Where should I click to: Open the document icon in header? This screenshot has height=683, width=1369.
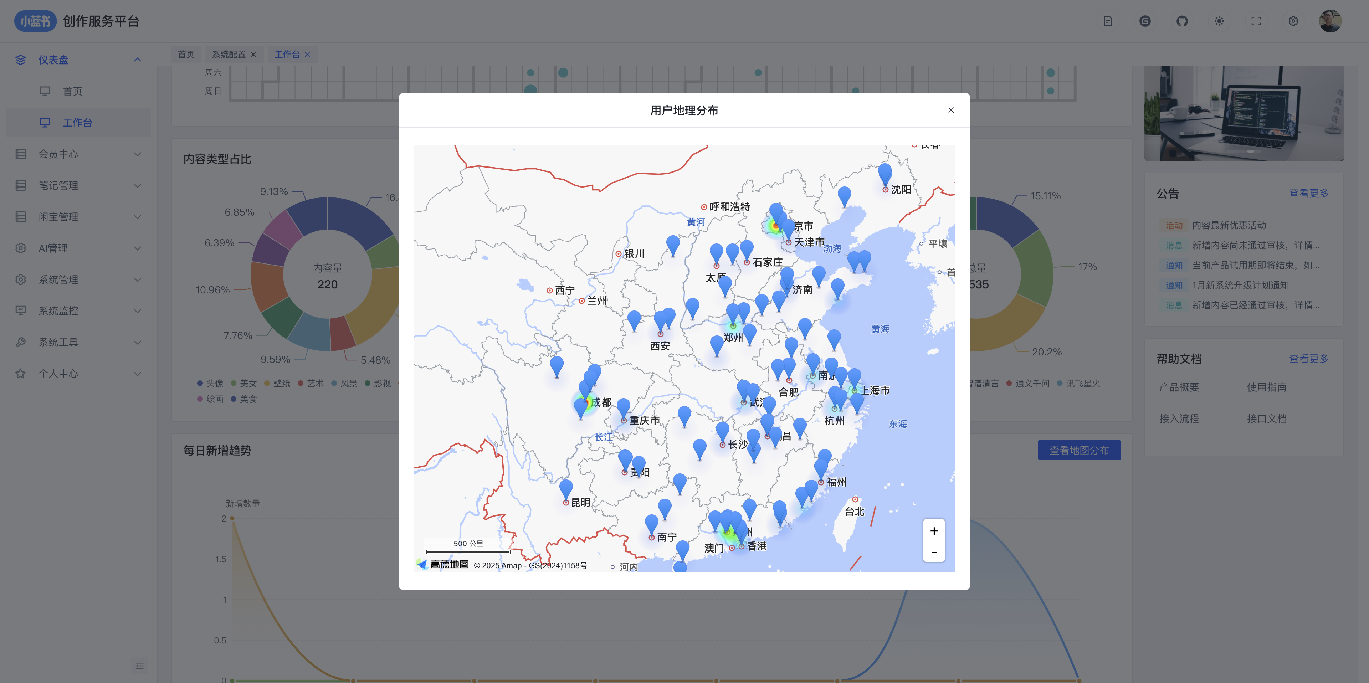1108,21
